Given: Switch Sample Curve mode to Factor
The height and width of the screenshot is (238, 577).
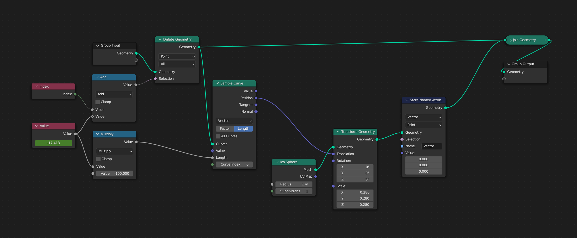Looking at the screenshot, I should click(225, 129).
